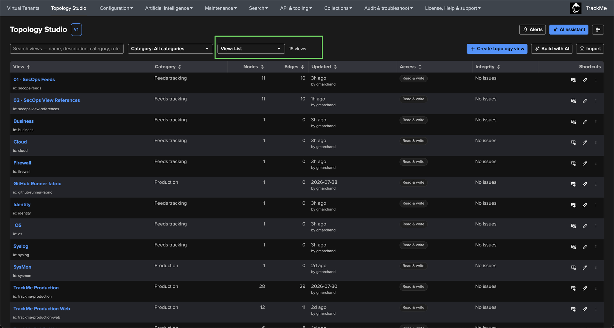Edit pencil for TrackMe Production row
Viewport: 614px width, 328px height.
click(585, 288)
